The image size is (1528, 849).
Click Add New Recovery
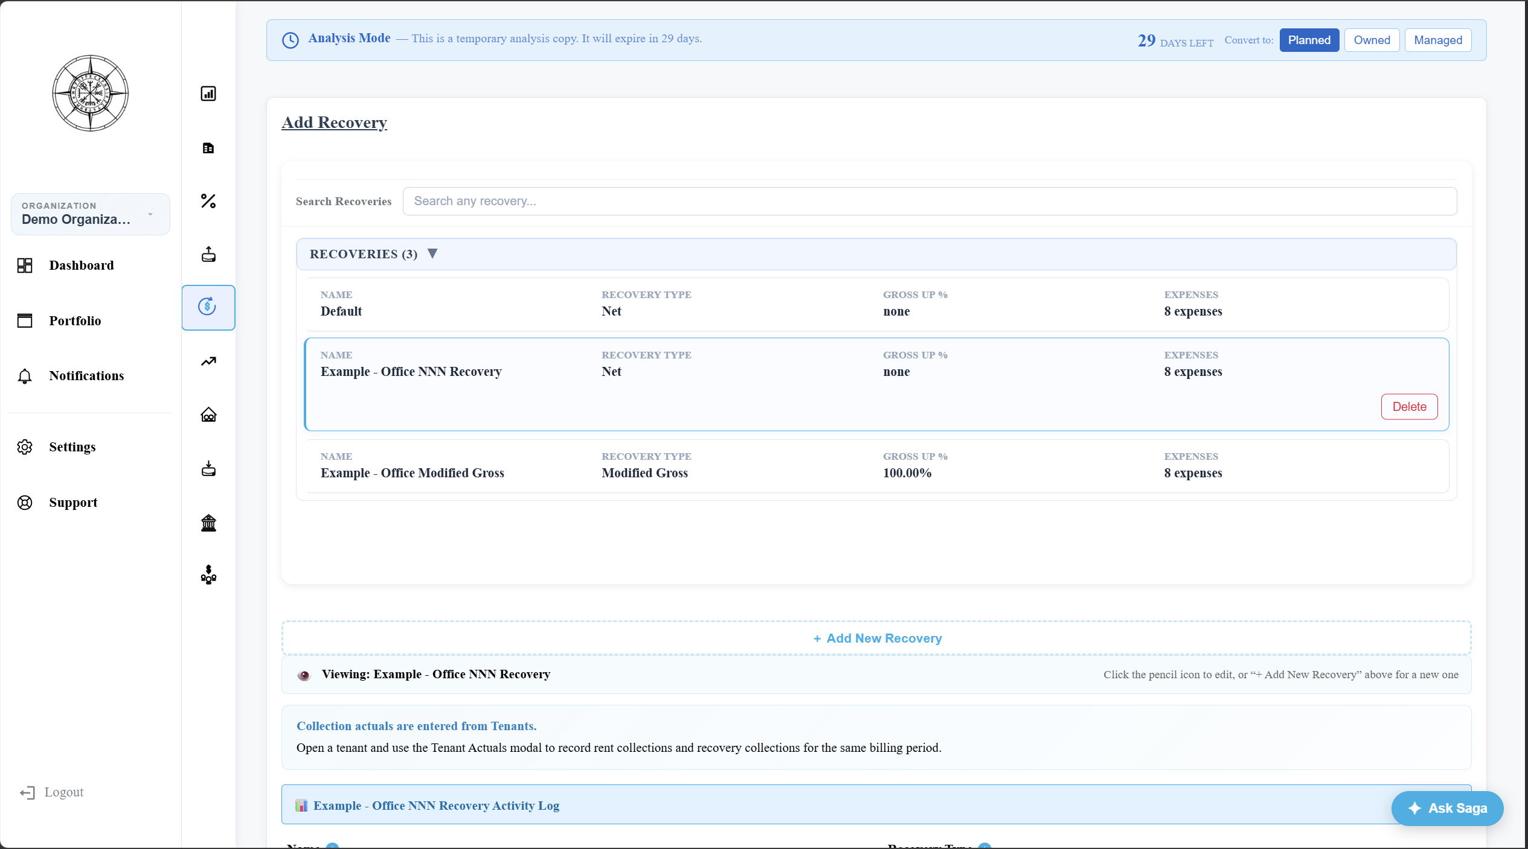point(876,638)
